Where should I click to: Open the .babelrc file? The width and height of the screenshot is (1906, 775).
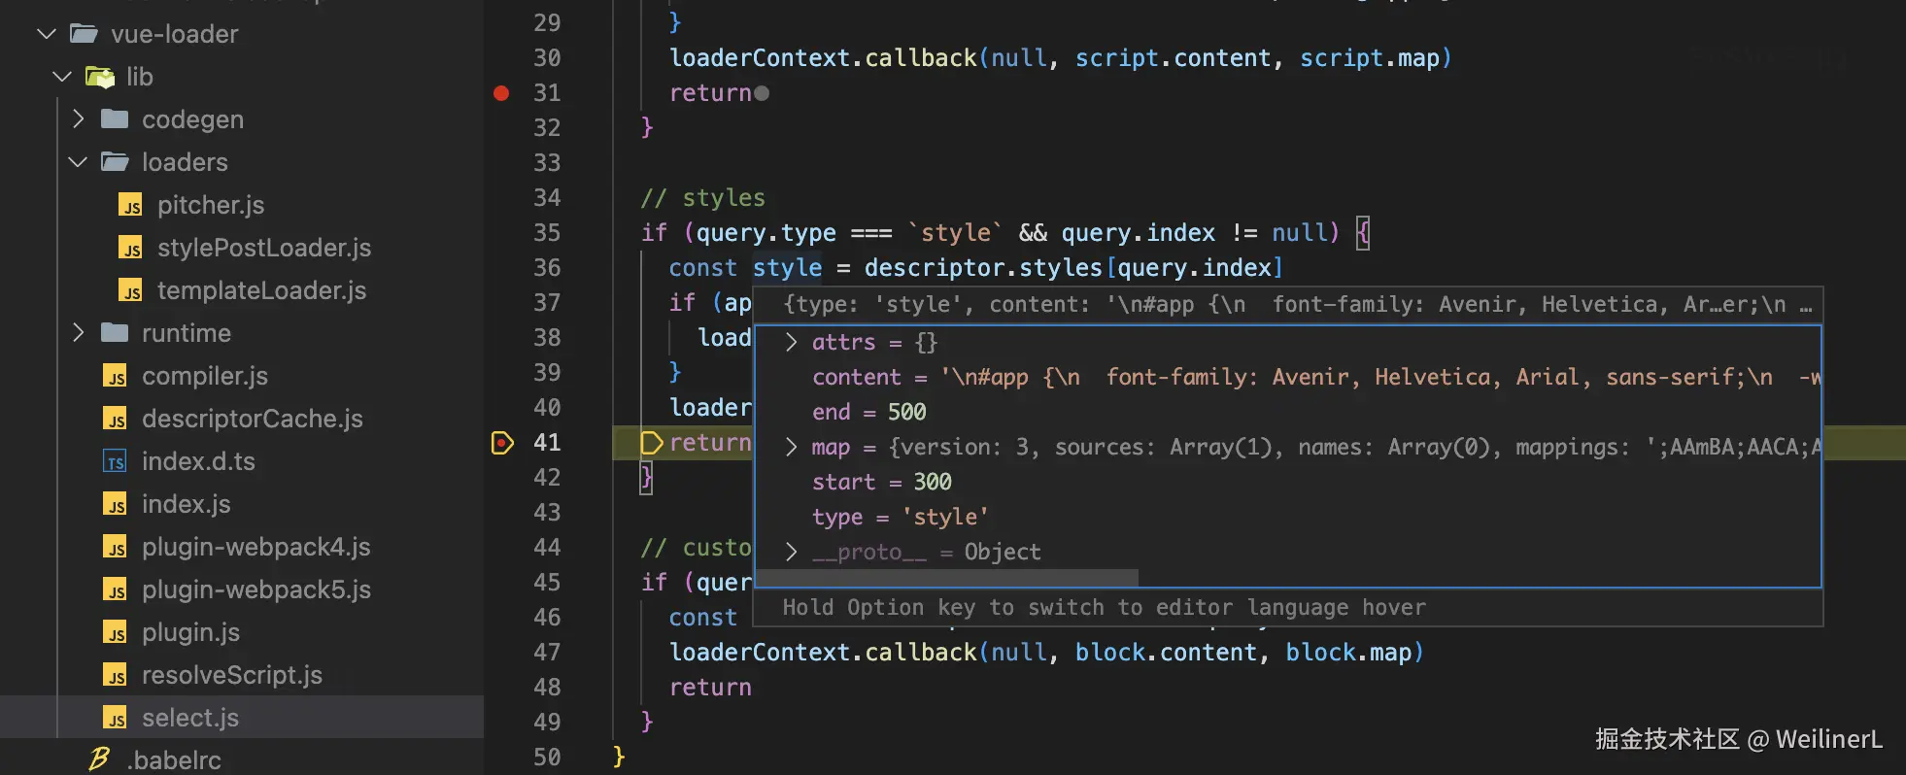(x=174, y=759)
